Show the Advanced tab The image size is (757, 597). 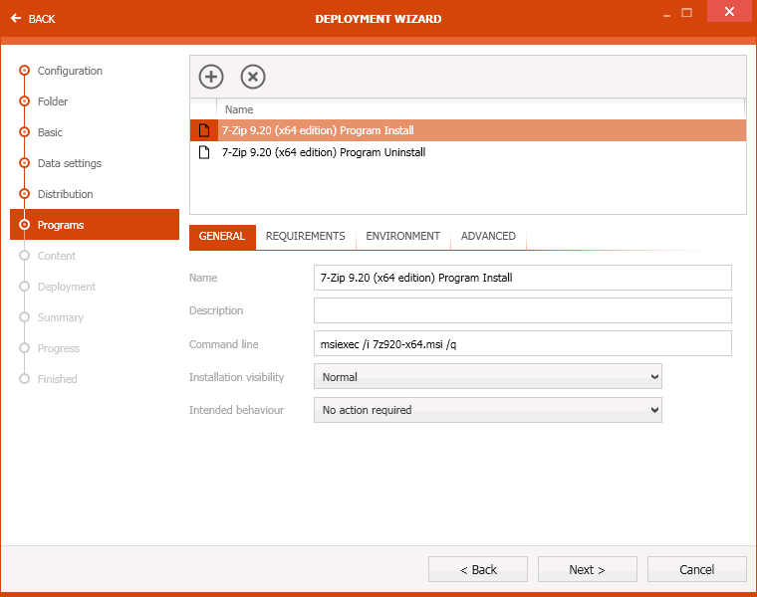(x=488, y=237)
